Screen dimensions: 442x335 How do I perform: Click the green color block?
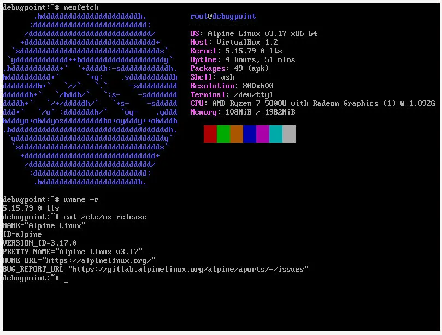[x=223, y=134]
